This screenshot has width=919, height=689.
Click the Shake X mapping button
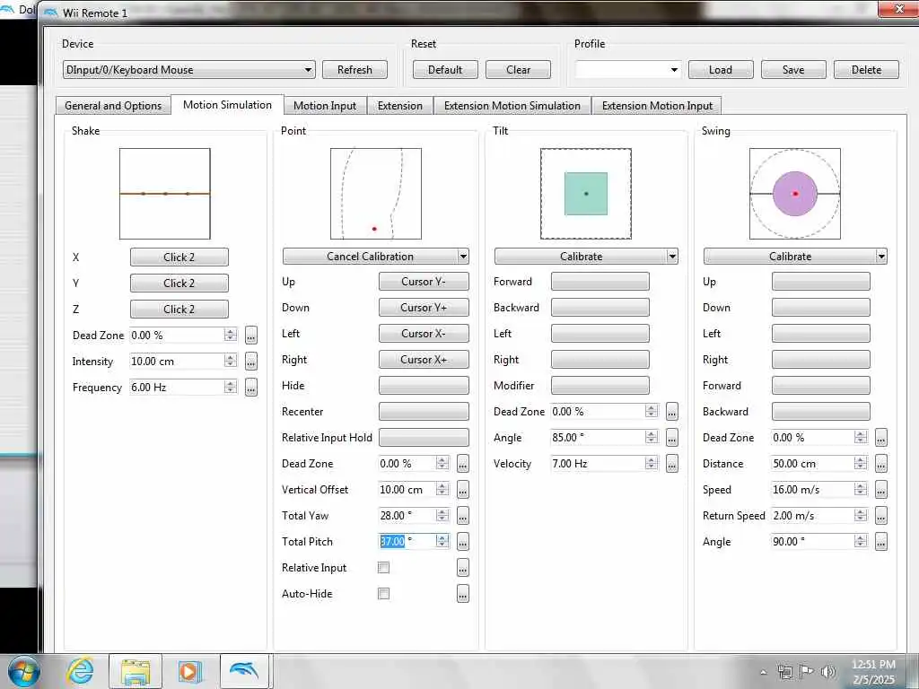point(179,257)
